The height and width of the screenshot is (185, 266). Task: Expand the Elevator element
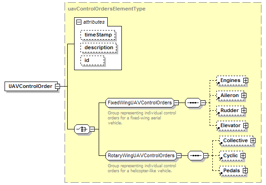point(246,125)
